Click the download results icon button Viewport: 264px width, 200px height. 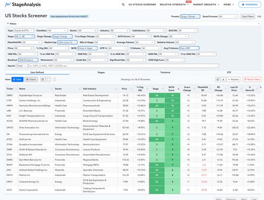coord(223,79)
